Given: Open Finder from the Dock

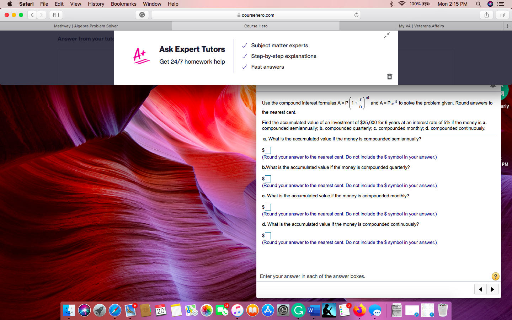Looking at the screenshot, I should coord(69,310).
